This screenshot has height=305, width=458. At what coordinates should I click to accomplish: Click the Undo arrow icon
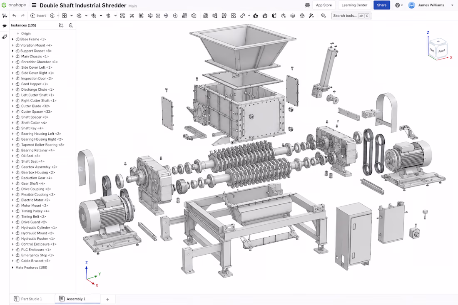[14, 15]
